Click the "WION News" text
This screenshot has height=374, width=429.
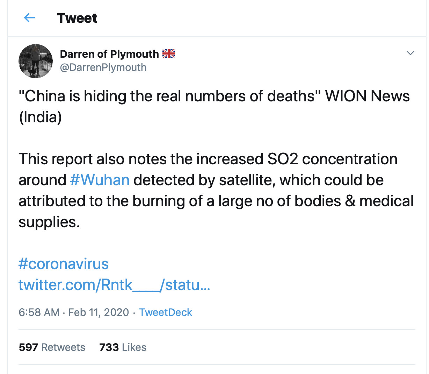click(x=367, y=96)
